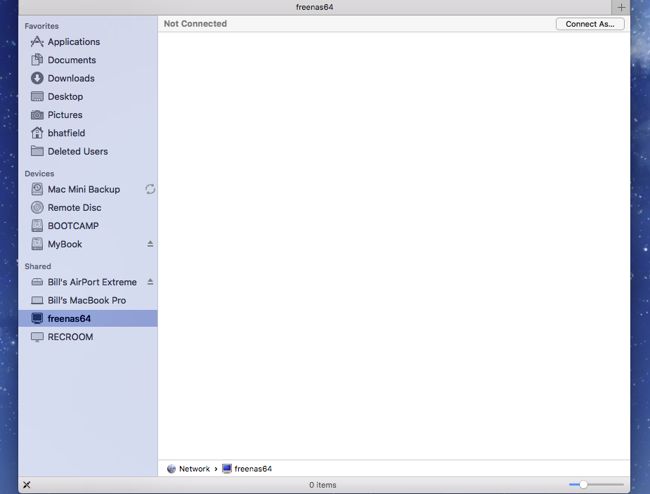The height and width of the screenshot is (494, 650).
Task: Click Bill's MacBook Pro laptop icon
Action: pyautogui.click(x=37, y=300)
